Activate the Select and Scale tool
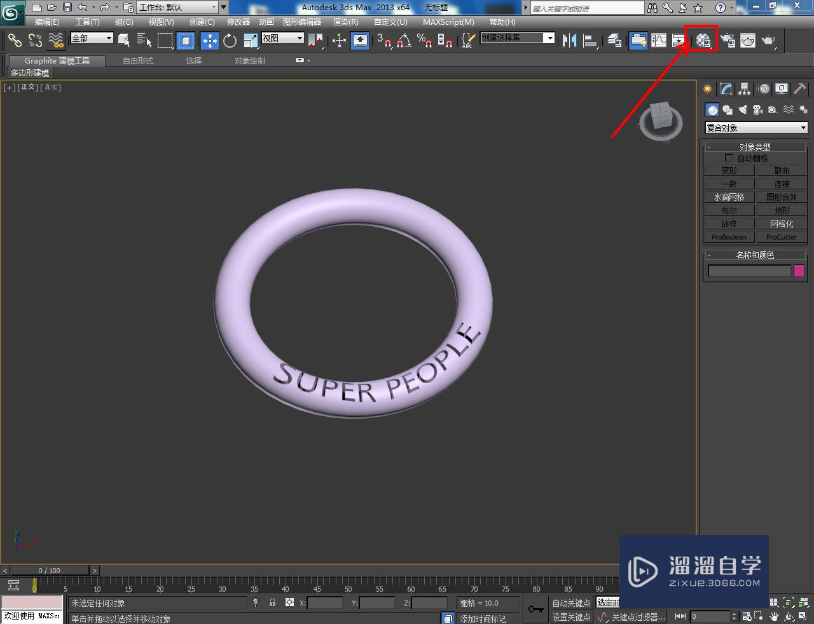This screenshot has height=624, width=814. [x=250, y=40]
